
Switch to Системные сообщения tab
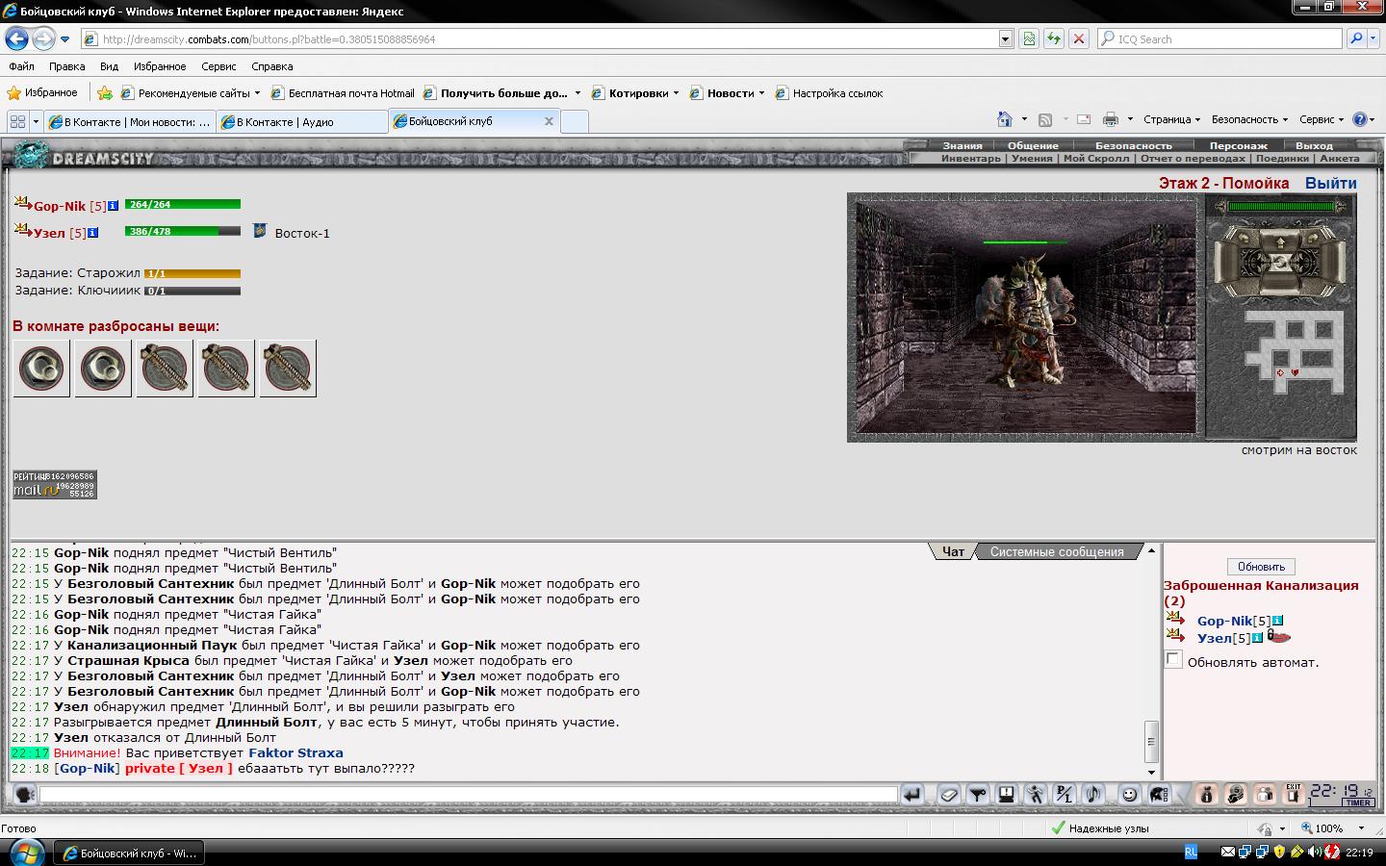tap(1057, 551)
